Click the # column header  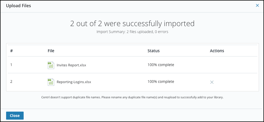click(11, 51)
